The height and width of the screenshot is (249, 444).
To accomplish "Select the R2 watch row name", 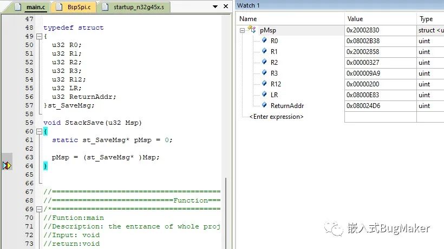I will (x=274, y=63).
